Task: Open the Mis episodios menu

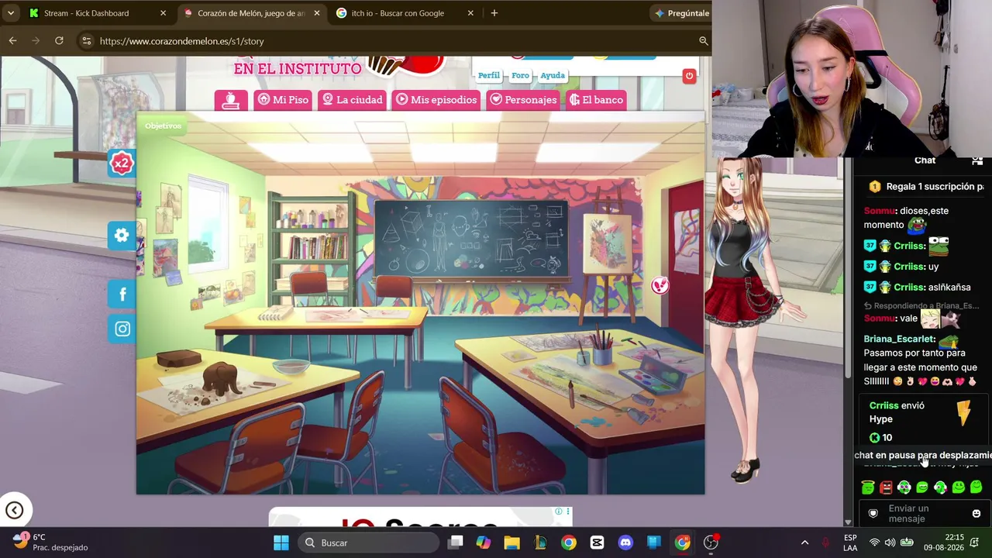Action: (x=436, y=100)
